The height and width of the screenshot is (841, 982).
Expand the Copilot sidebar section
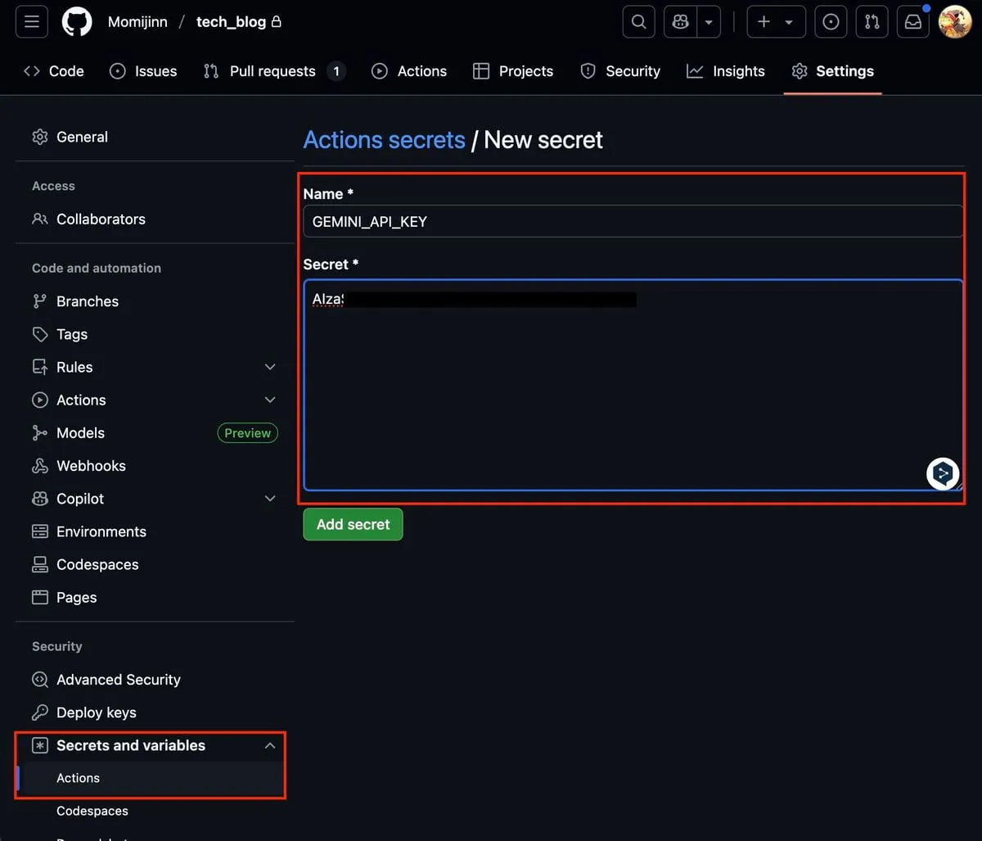tap(270, 499)
